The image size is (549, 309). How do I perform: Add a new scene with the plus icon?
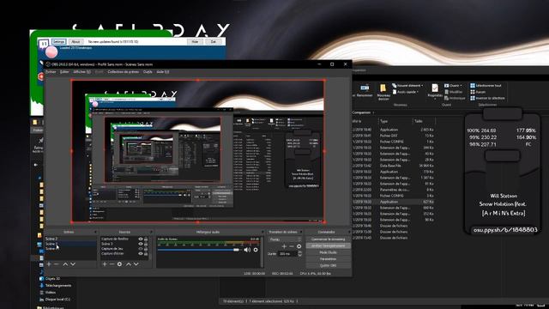click(49, 264)
